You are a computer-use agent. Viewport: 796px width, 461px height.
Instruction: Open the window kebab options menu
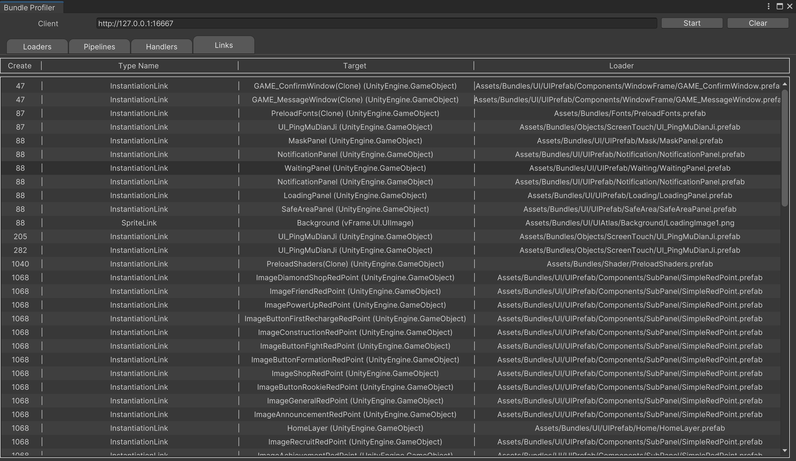[769, 6]
